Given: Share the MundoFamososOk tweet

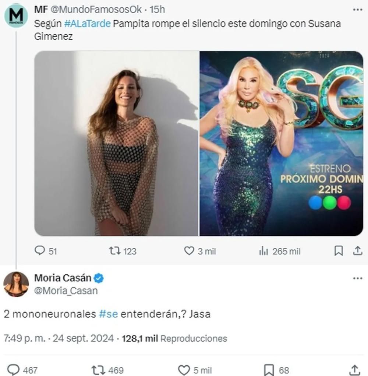Looking at the screenshot, I should point(357,251).
